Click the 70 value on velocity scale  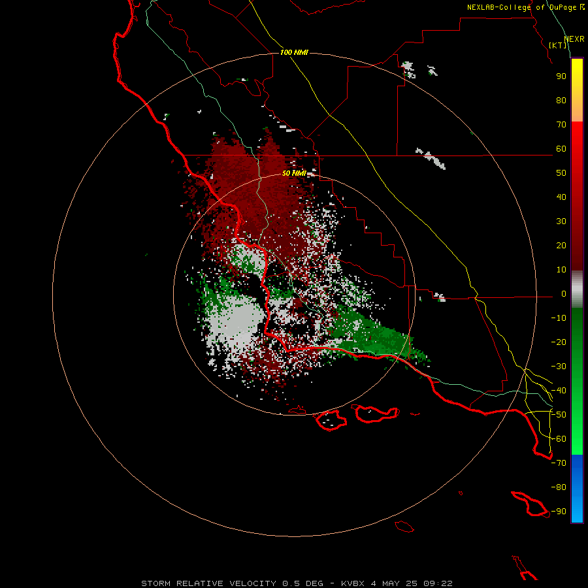tap(561, 125)
